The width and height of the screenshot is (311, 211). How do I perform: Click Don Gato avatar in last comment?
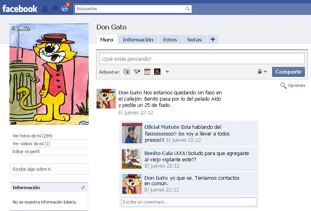point(132,184)
